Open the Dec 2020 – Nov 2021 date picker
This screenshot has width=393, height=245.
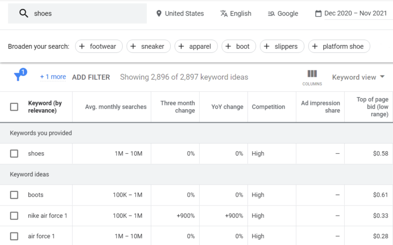pyautogui.click(x=355, y=14)
